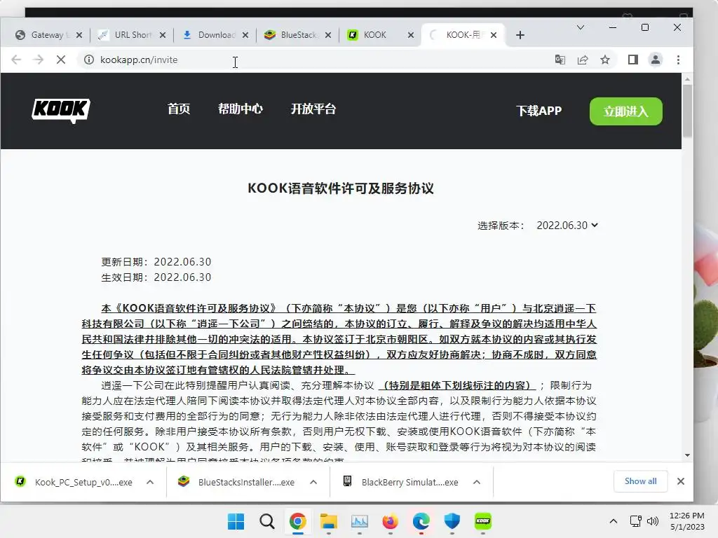Close the URL Short tab
The width and height of the screenshot is (718, 538).
tap(163, 35)
